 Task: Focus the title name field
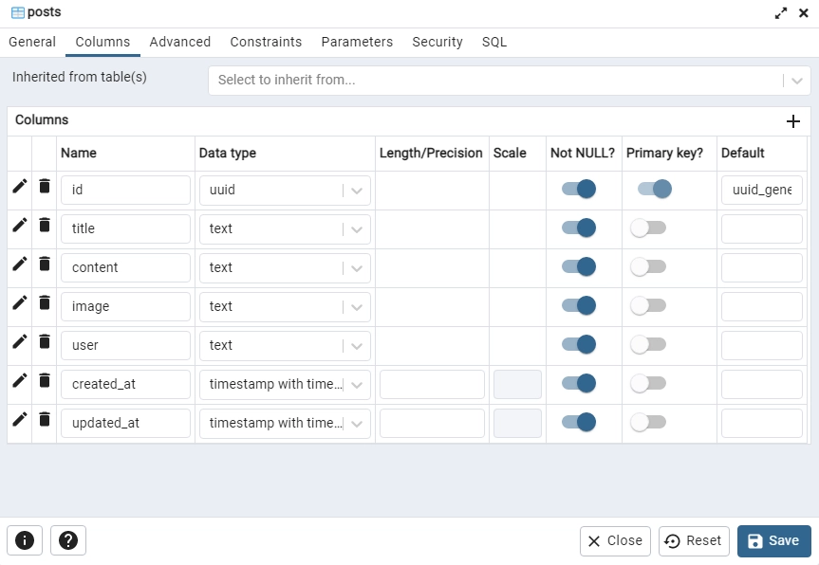(x=125, y=229)
